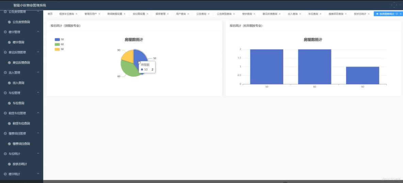Close the 管理员用户 tab

click(x=99, y=14)
